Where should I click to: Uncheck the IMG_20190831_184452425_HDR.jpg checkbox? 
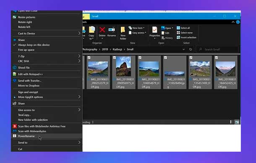(216, 57)
